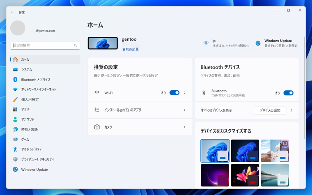Click the ホーム house icon
The height and width of the screenshot is (195, 312).
(15, 60)
